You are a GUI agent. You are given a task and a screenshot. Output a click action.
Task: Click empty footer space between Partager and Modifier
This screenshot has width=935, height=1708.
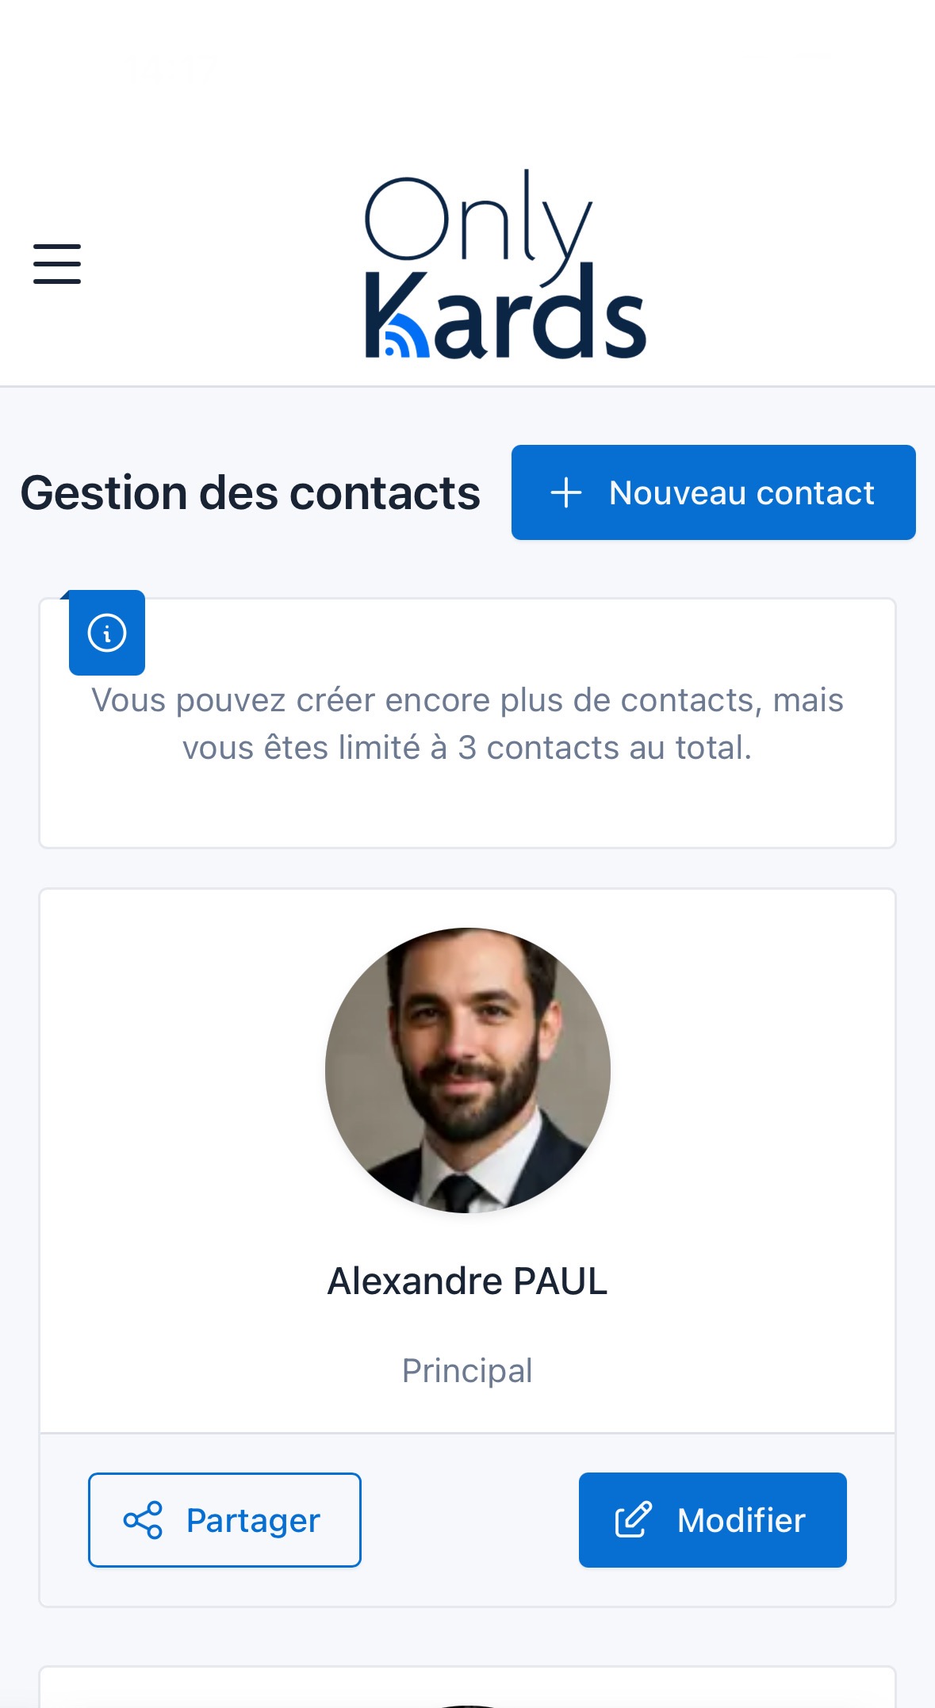(x=469, y=1520)
